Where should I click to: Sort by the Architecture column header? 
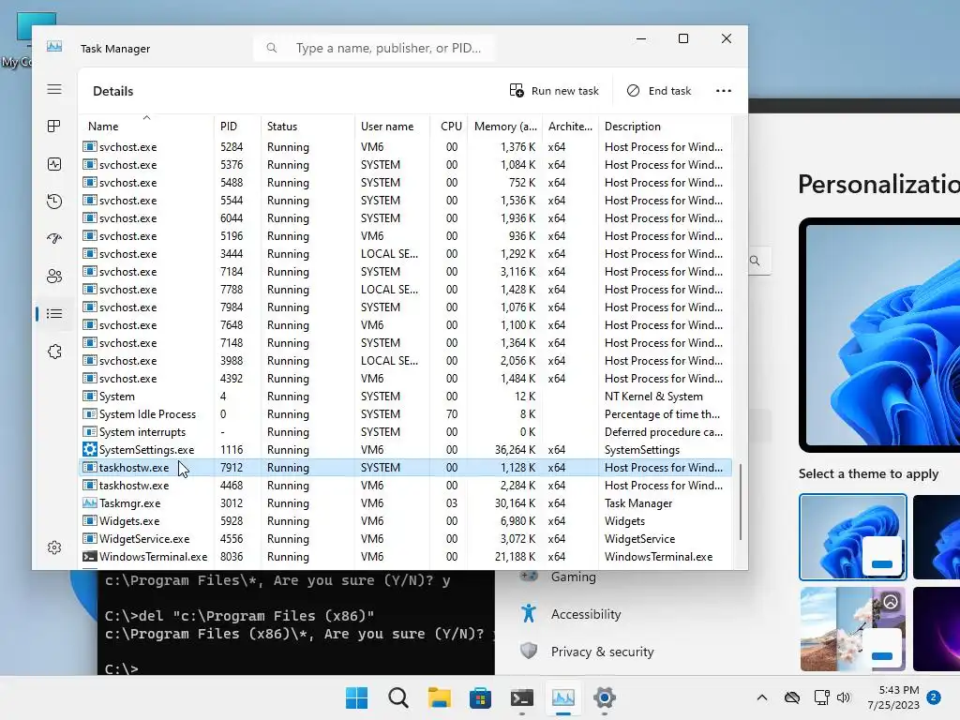coord(571,127)
